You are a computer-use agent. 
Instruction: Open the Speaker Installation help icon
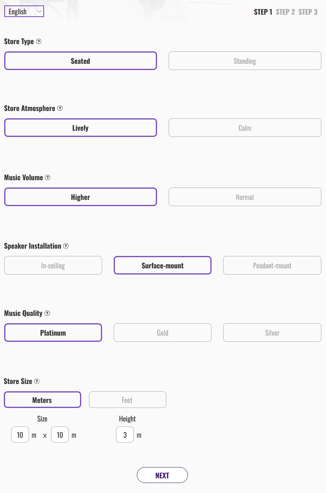coord(66,246)
